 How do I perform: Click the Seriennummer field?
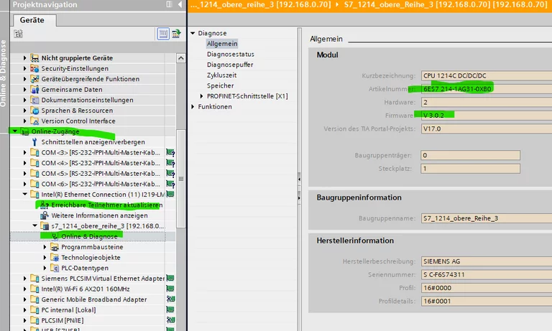(486, 275)
